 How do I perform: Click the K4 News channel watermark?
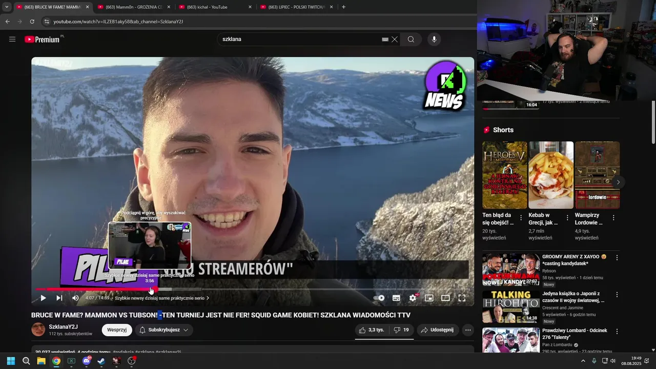(444, 85)
